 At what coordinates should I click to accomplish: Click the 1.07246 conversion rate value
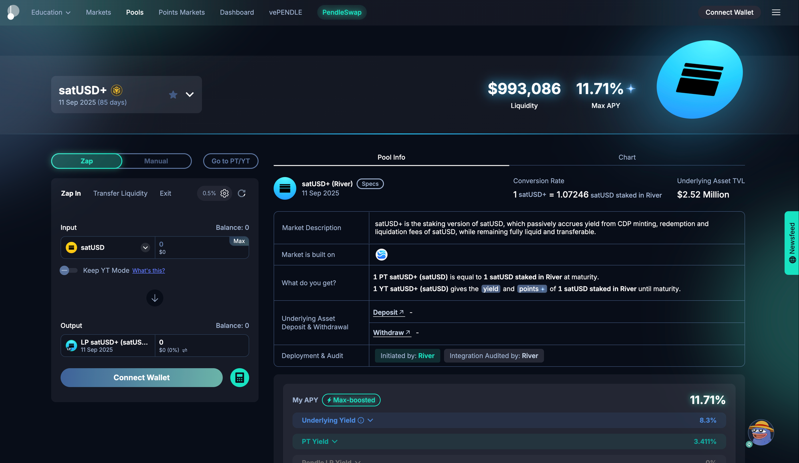pos(572,195)
